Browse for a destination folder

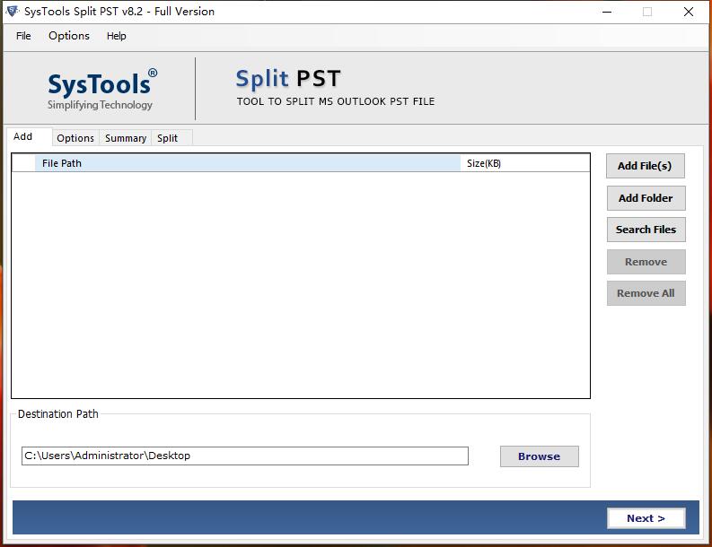(539, 456)
